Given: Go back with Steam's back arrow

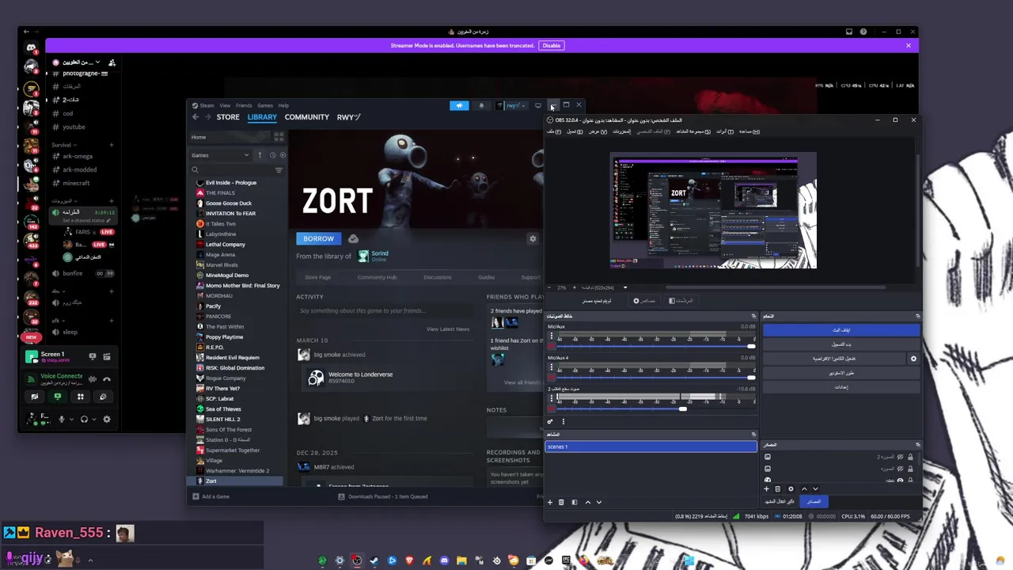Looking at the screenshot, I should tap(195, 117).
